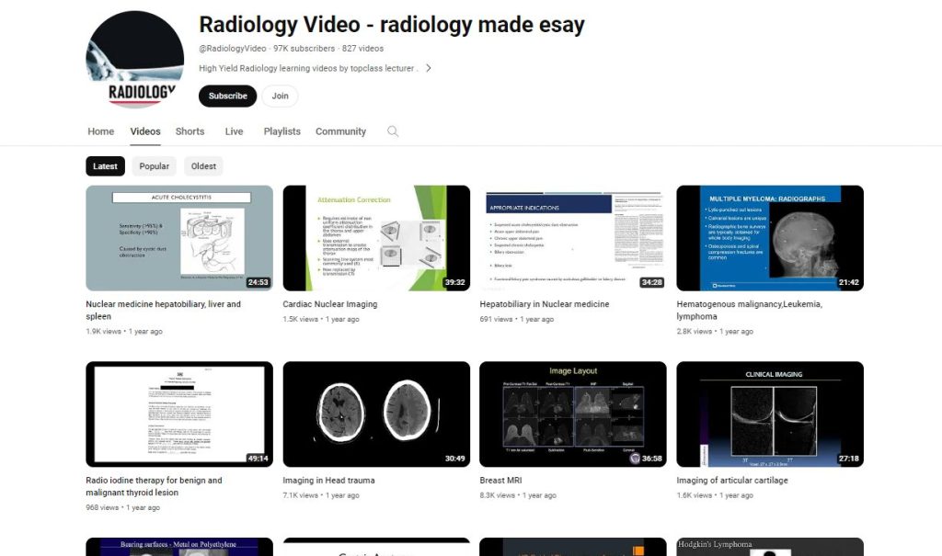
Task: Click the Radiology channel avatar logo
Action: pos(134,60)
